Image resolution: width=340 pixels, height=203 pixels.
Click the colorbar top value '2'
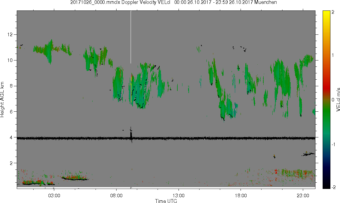333,12
